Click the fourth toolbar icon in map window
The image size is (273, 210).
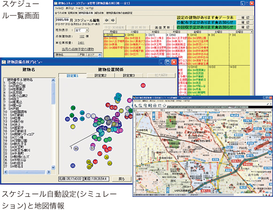[x=150, y=105]
